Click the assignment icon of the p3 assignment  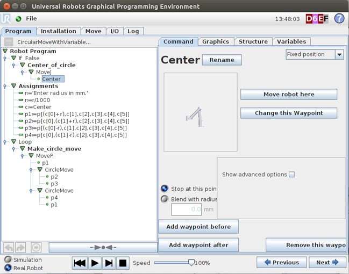pyautogui.click(x=21, y=128)
